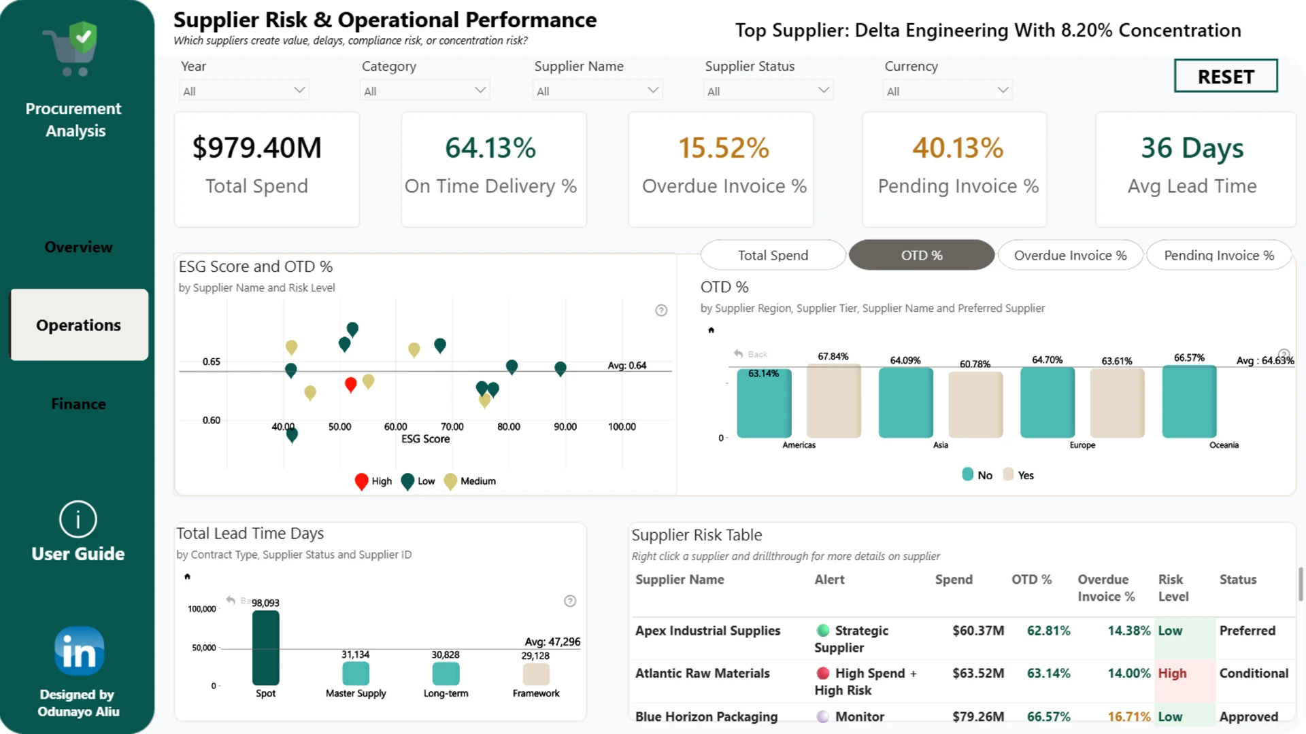This screenshot has width=1306, height=734.
Task: Click the Asia 64.09% OTD bar
Action: (x=905, y=402)
